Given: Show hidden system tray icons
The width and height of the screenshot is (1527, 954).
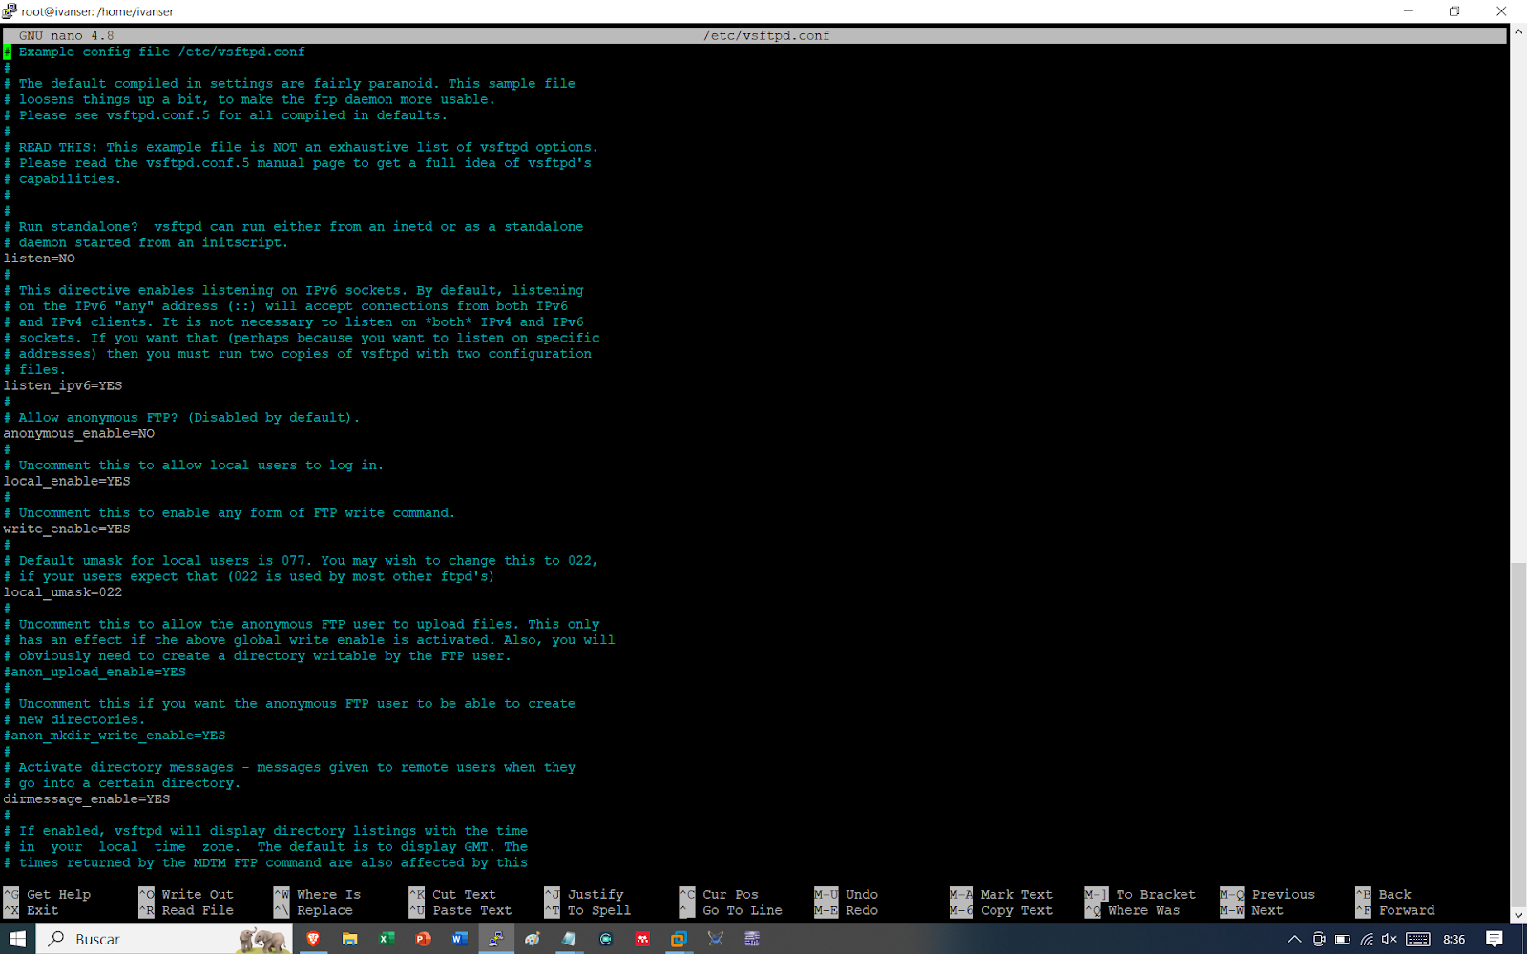Looking at the screenshot, I should pos(1295,939).
